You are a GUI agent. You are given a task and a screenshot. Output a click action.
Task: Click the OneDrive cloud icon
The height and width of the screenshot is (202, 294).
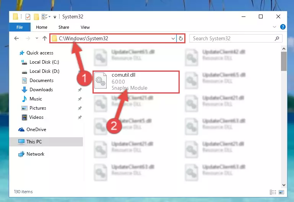click(21, 130)
